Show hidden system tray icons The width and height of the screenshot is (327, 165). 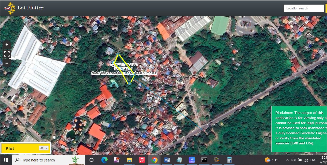click(287, 160)
